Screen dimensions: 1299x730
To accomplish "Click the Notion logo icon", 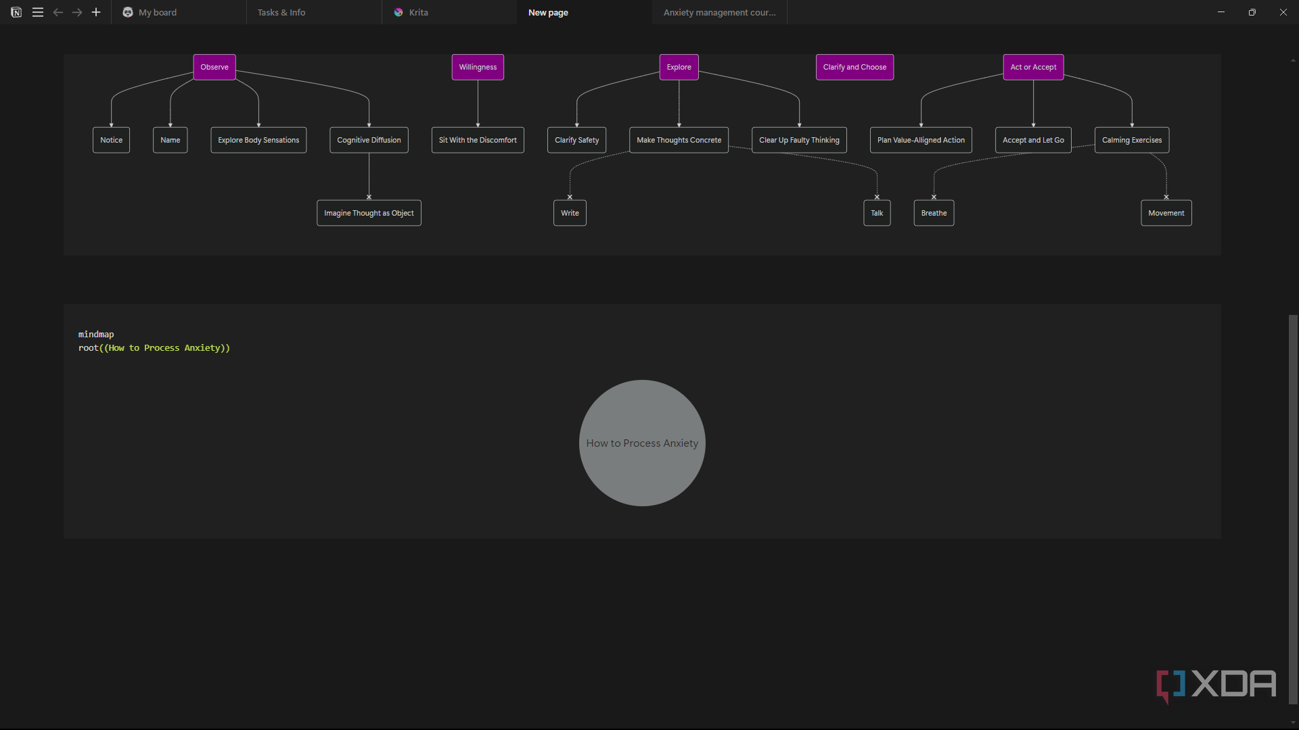I will (16, 12).
